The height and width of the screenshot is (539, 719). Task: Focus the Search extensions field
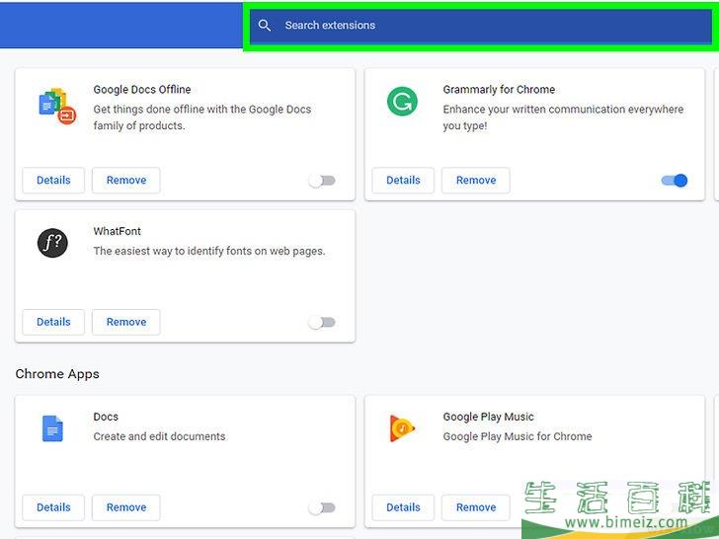click(484, 26)
